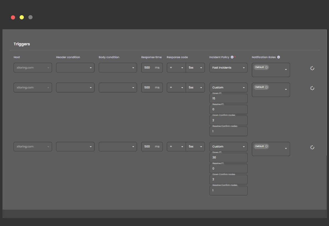Expand Notification Roles dropdown in Fast incidents row
329x226 pixels.
[x=286, y=70]
